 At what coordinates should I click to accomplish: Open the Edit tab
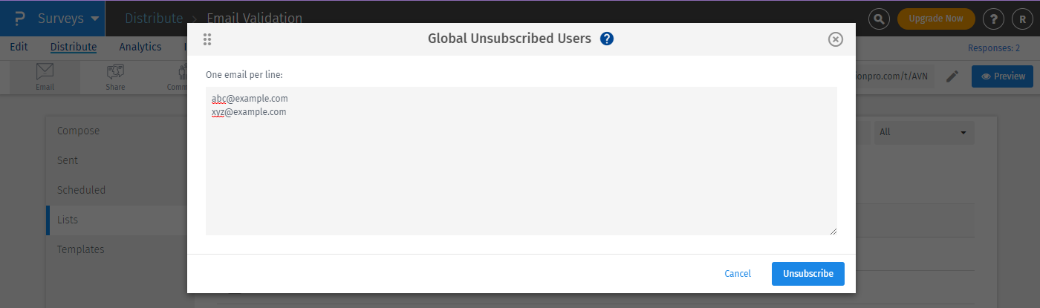[19, 47]
